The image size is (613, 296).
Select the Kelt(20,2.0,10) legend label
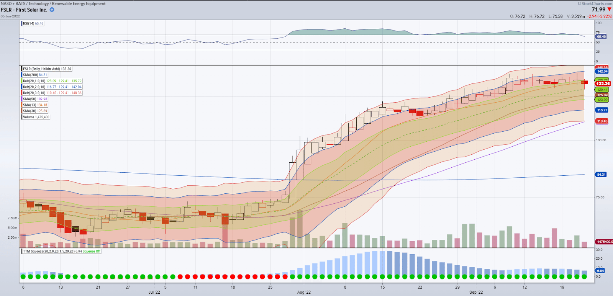[52, 87]
